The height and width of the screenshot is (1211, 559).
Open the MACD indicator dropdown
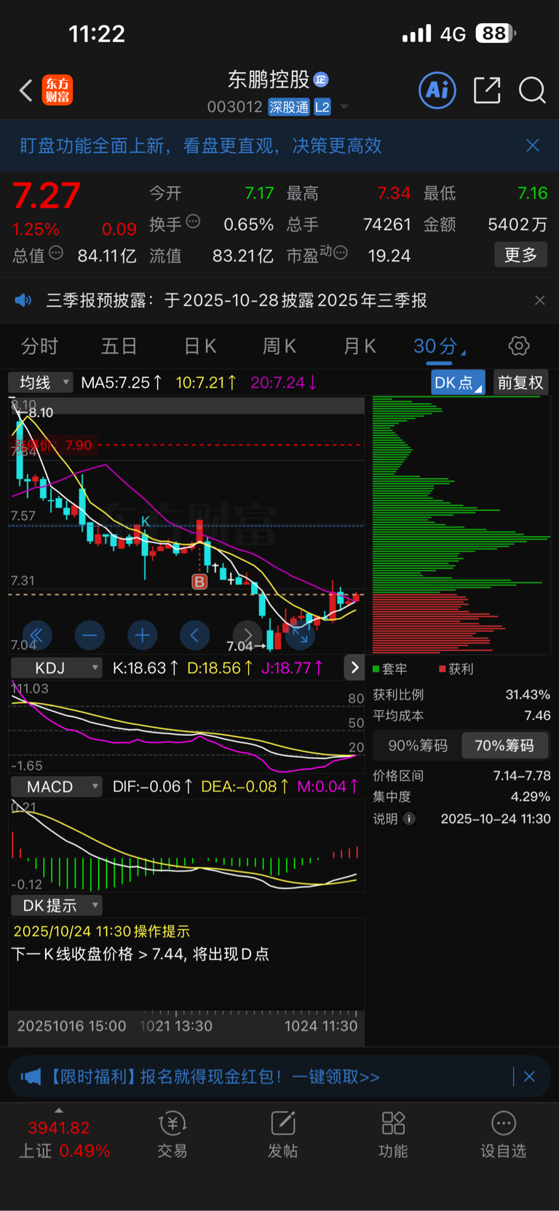click(x=56, y=786)
